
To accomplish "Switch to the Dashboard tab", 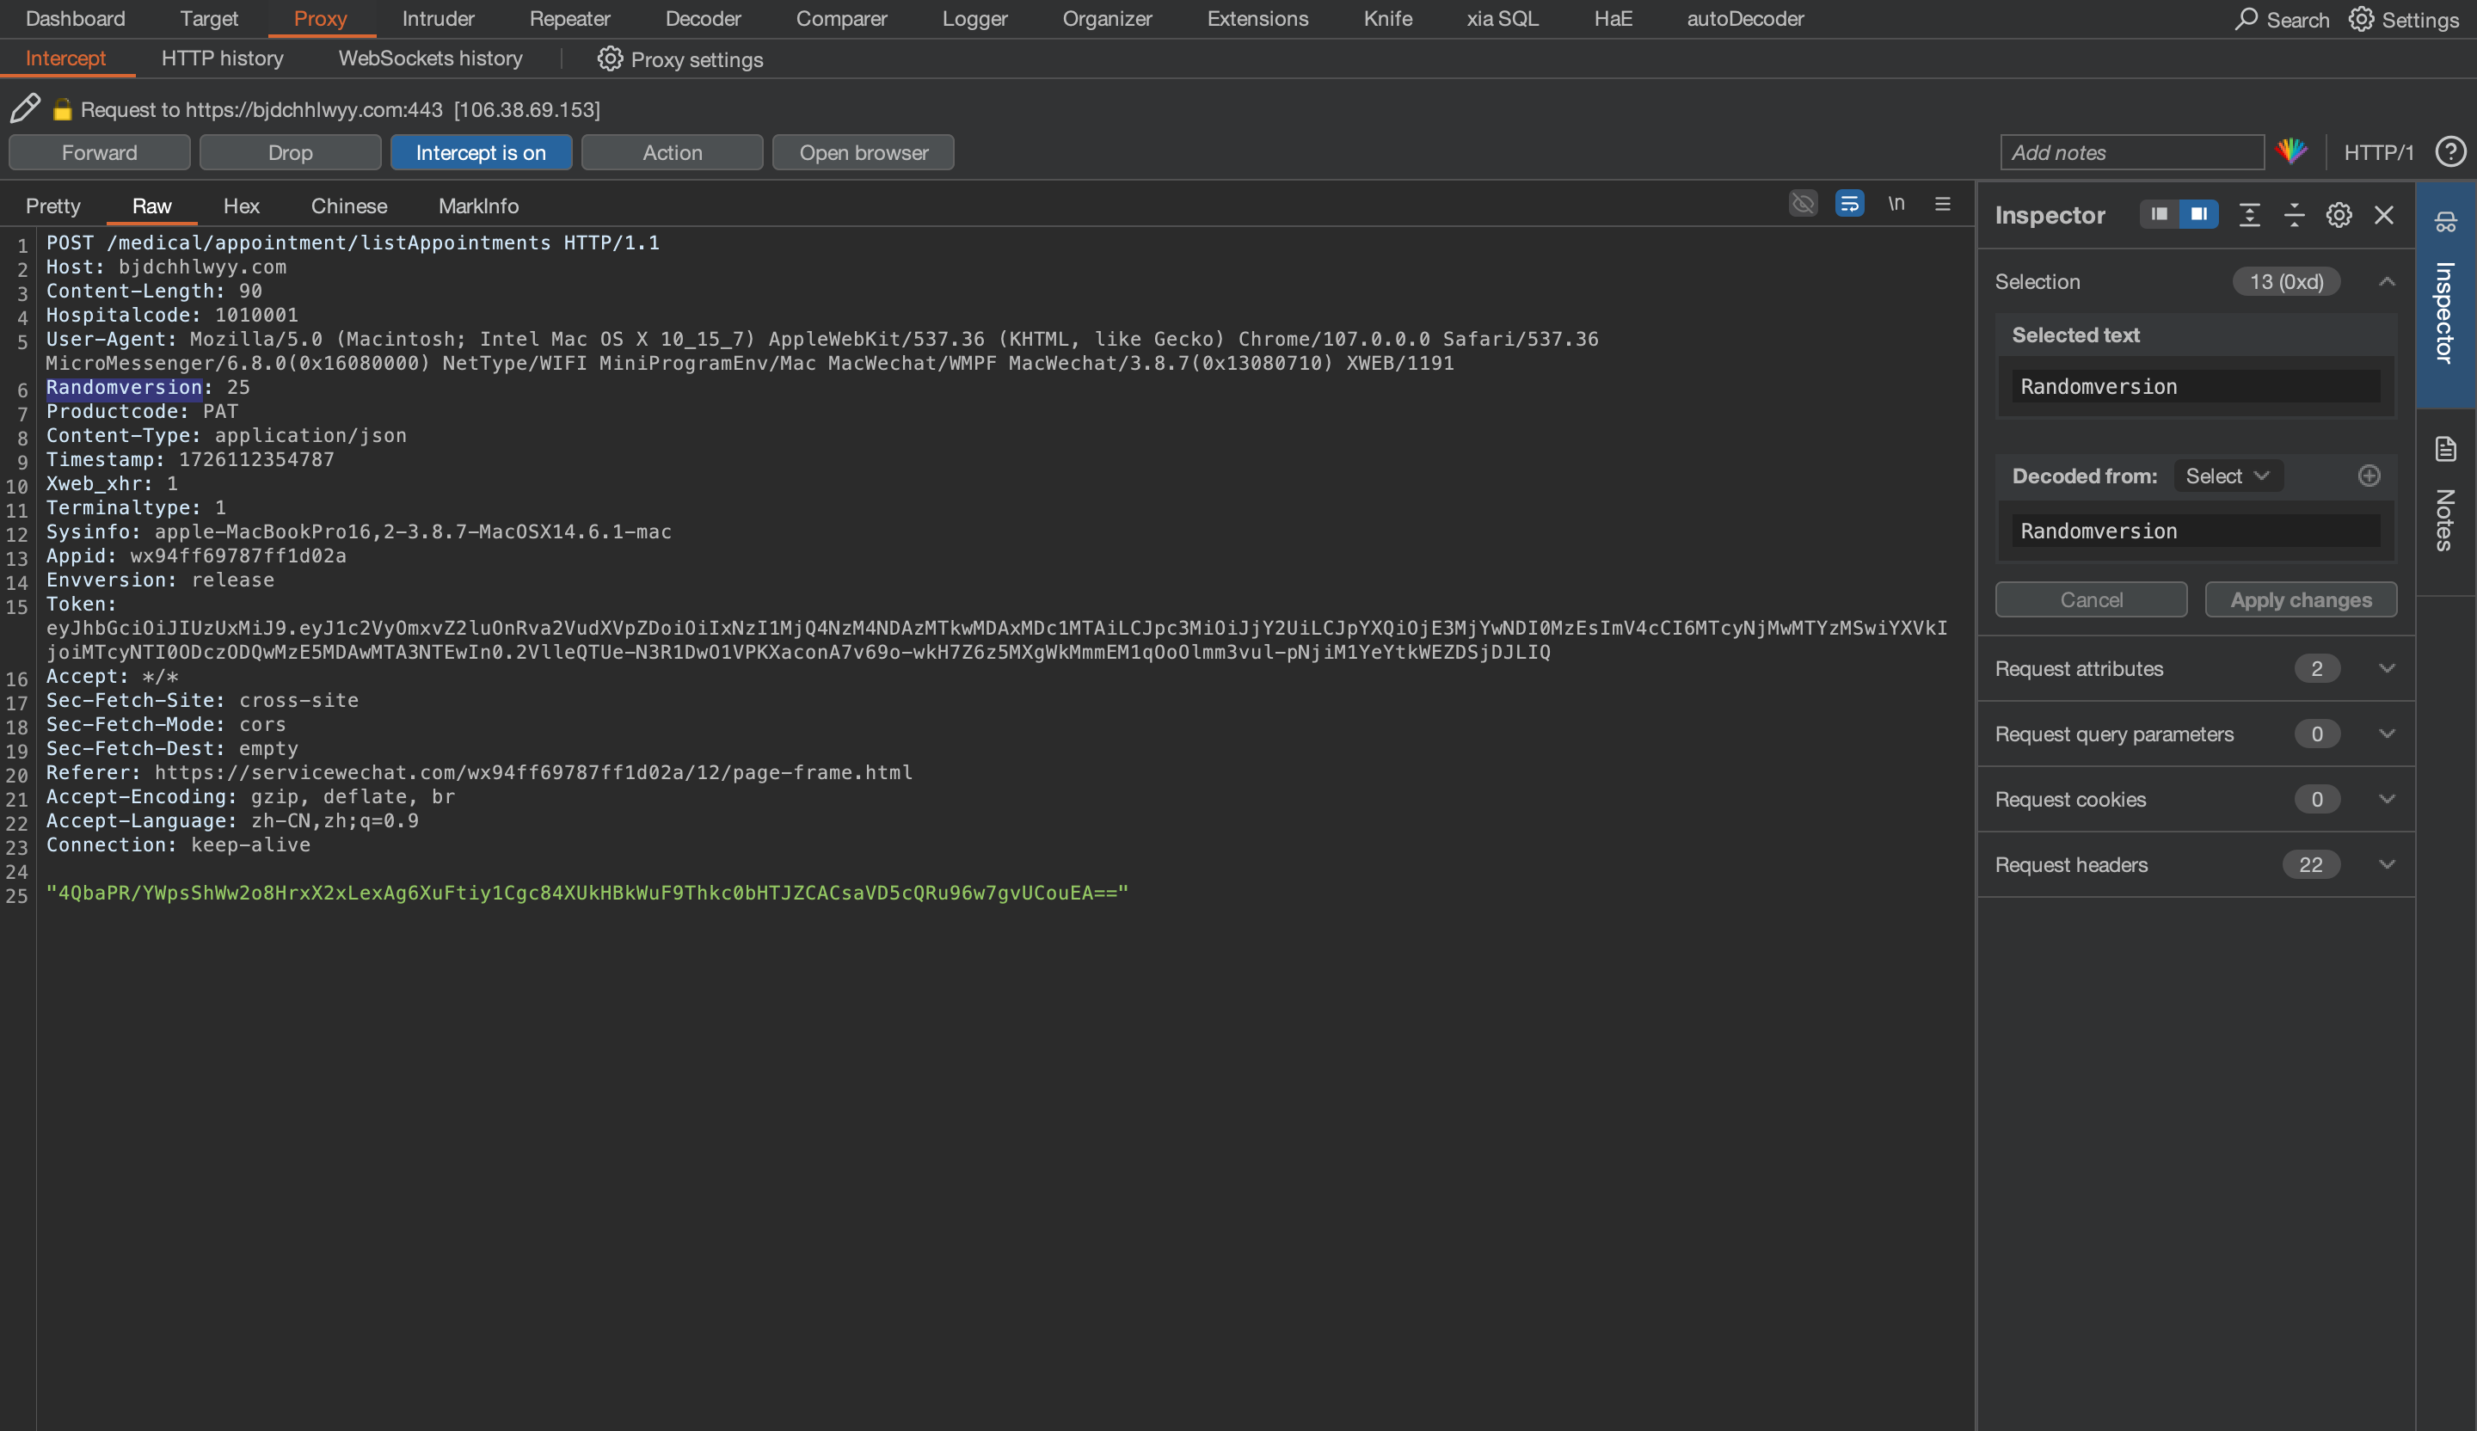I will [76, 19].
